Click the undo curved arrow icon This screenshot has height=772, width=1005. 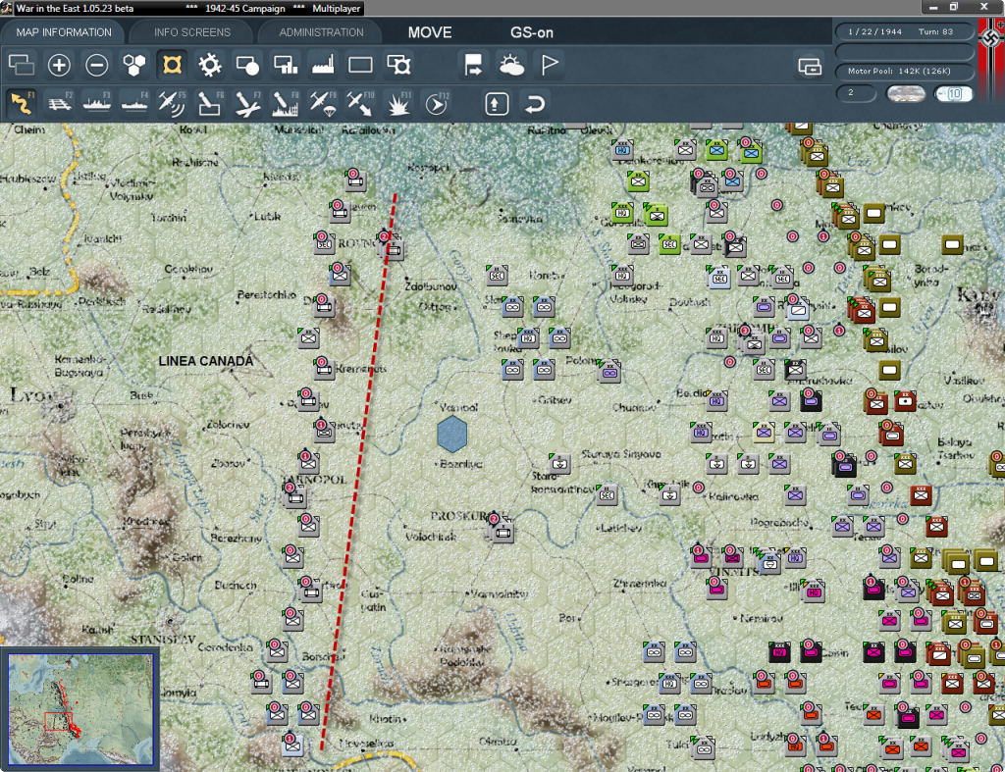pyautogui.click(x=535, y=103)
